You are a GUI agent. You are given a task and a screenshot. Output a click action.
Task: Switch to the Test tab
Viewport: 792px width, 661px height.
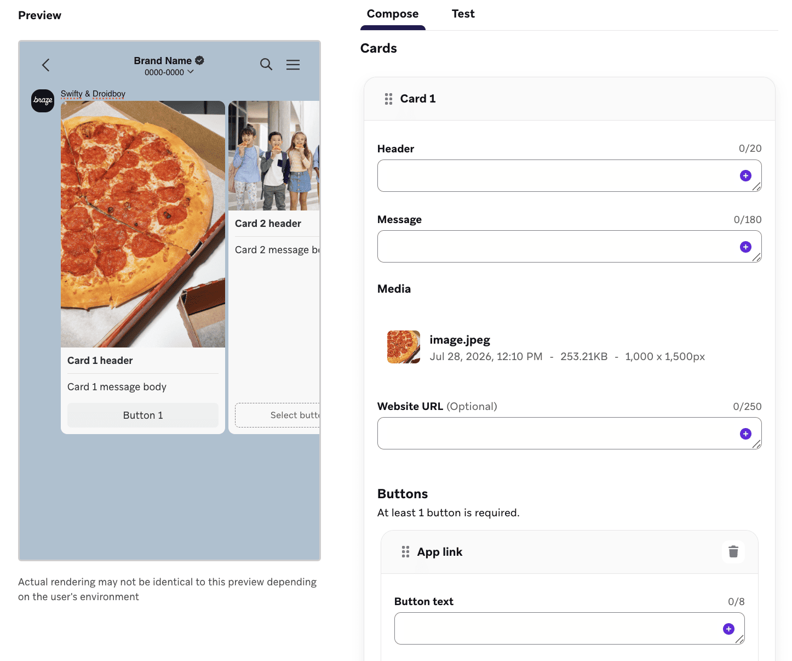pos(463,14)
